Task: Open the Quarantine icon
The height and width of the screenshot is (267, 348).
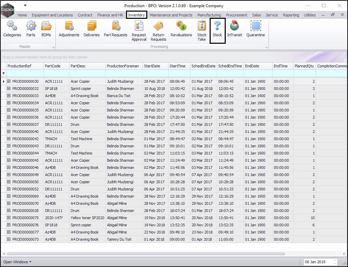Action: [x=256, y=29]
